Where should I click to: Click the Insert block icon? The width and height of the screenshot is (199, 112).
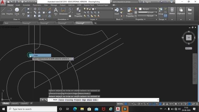(x=117, y=11)
